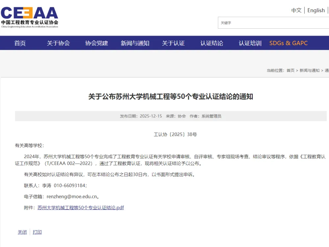Click the publish date 2025-12-15
Viewport: 329px width, 247px height.
point(151,116)
